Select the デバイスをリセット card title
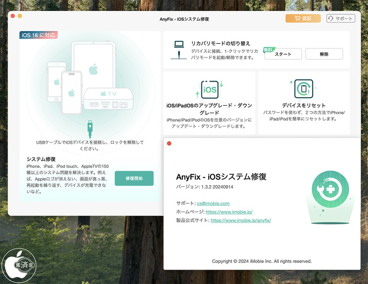 304,105
